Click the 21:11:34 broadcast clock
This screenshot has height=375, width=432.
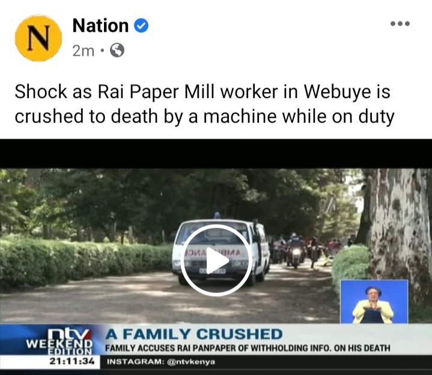point(71,361)
